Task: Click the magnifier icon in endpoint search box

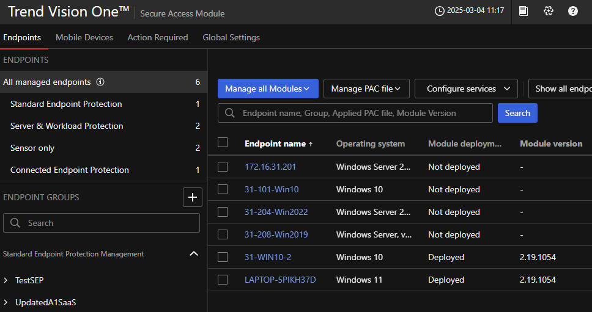Action: tap(230, 113)
